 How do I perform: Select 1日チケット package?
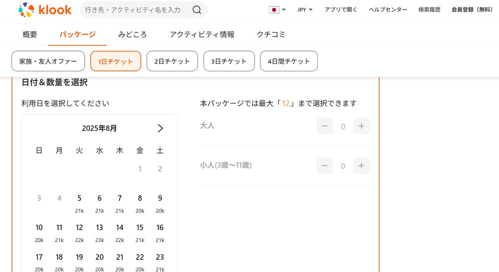point(116,61)
